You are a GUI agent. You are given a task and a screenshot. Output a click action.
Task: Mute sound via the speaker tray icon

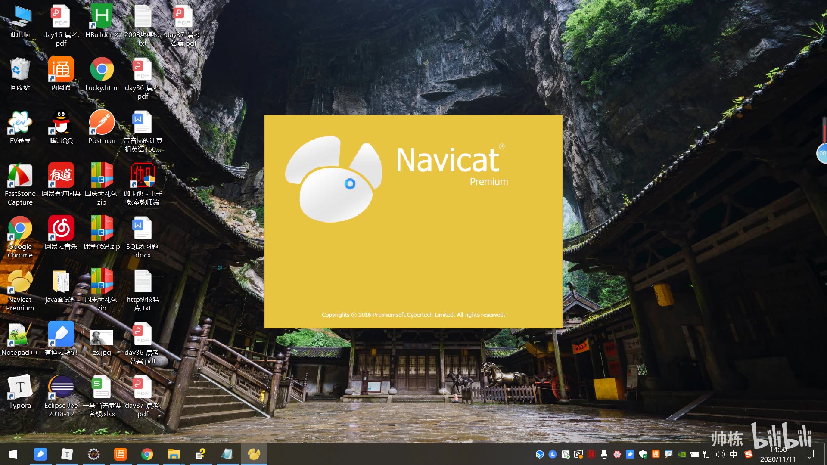(x=720, y=454)
